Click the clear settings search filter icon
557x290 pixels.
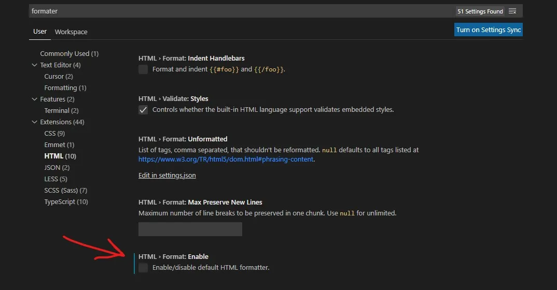(x=512, y=11)
